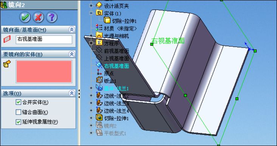The width and height of the screenshot is (277, 146).
Task: Expand 设计活页夹 tree node
Action: coord(91,5)
